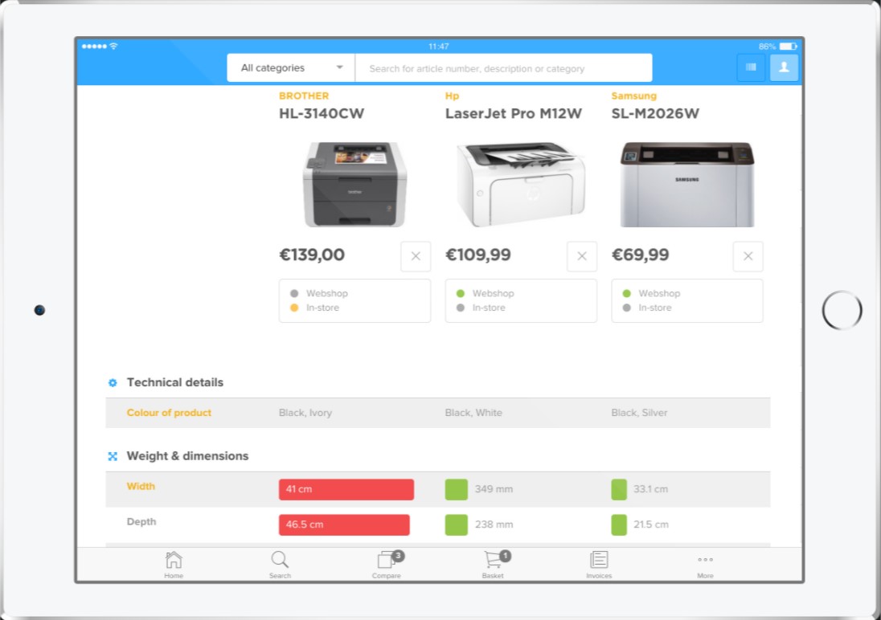
Task: View the HP LaserJet Pro M12W image
Action: pos(521,184)
